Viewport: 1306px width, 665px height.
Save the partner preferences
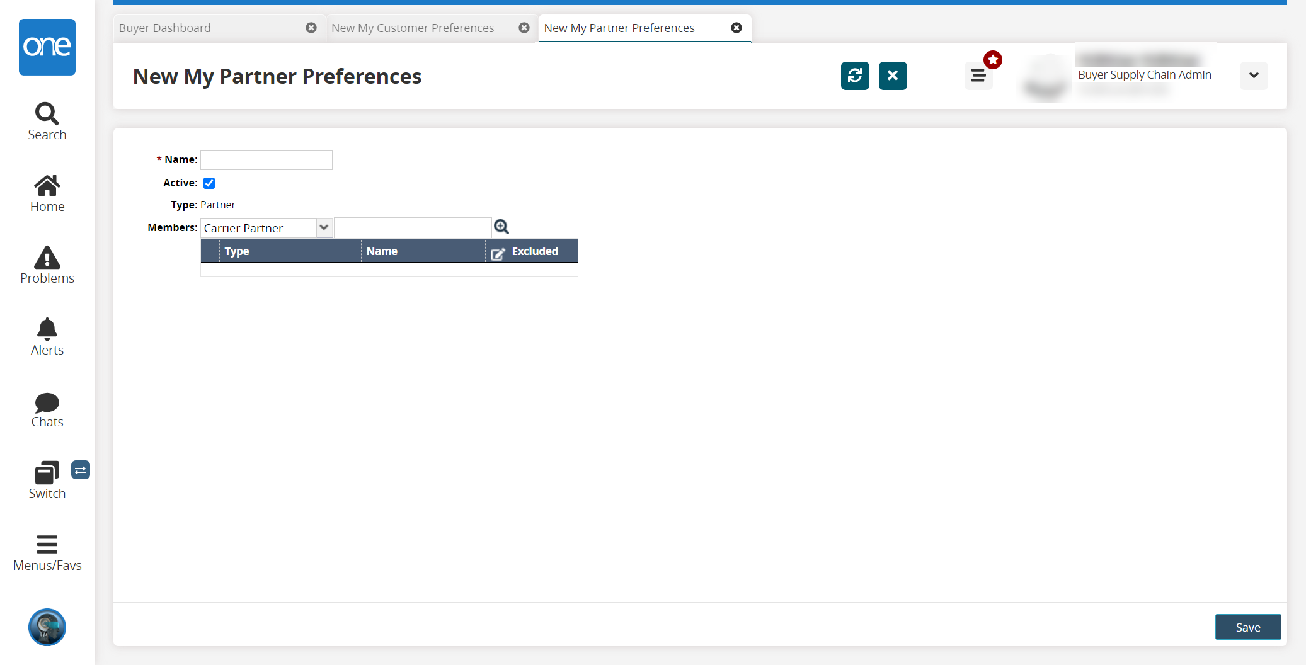(1248, 627)
